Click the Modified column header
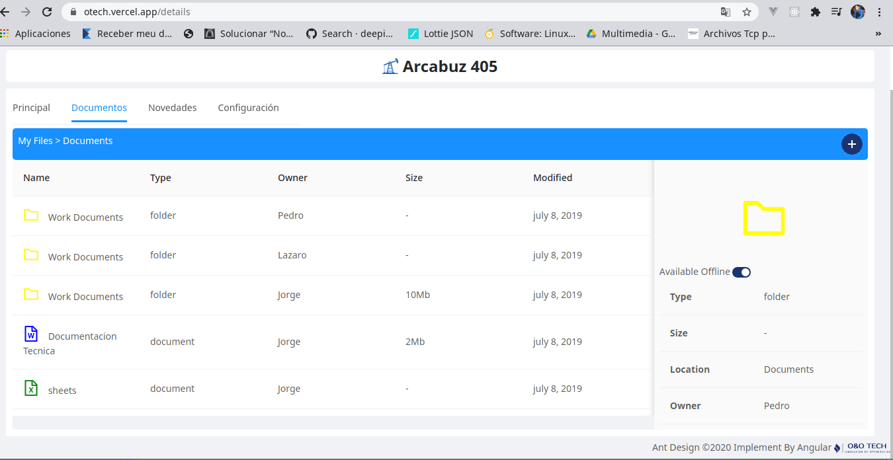 [553, 178]
